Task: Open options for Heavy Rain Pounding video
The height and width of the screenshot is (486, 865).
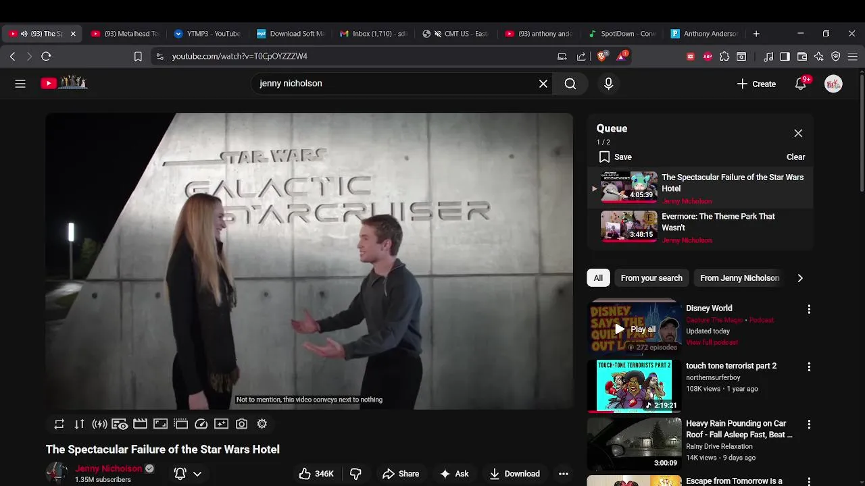Action: [x=809, y=425]
